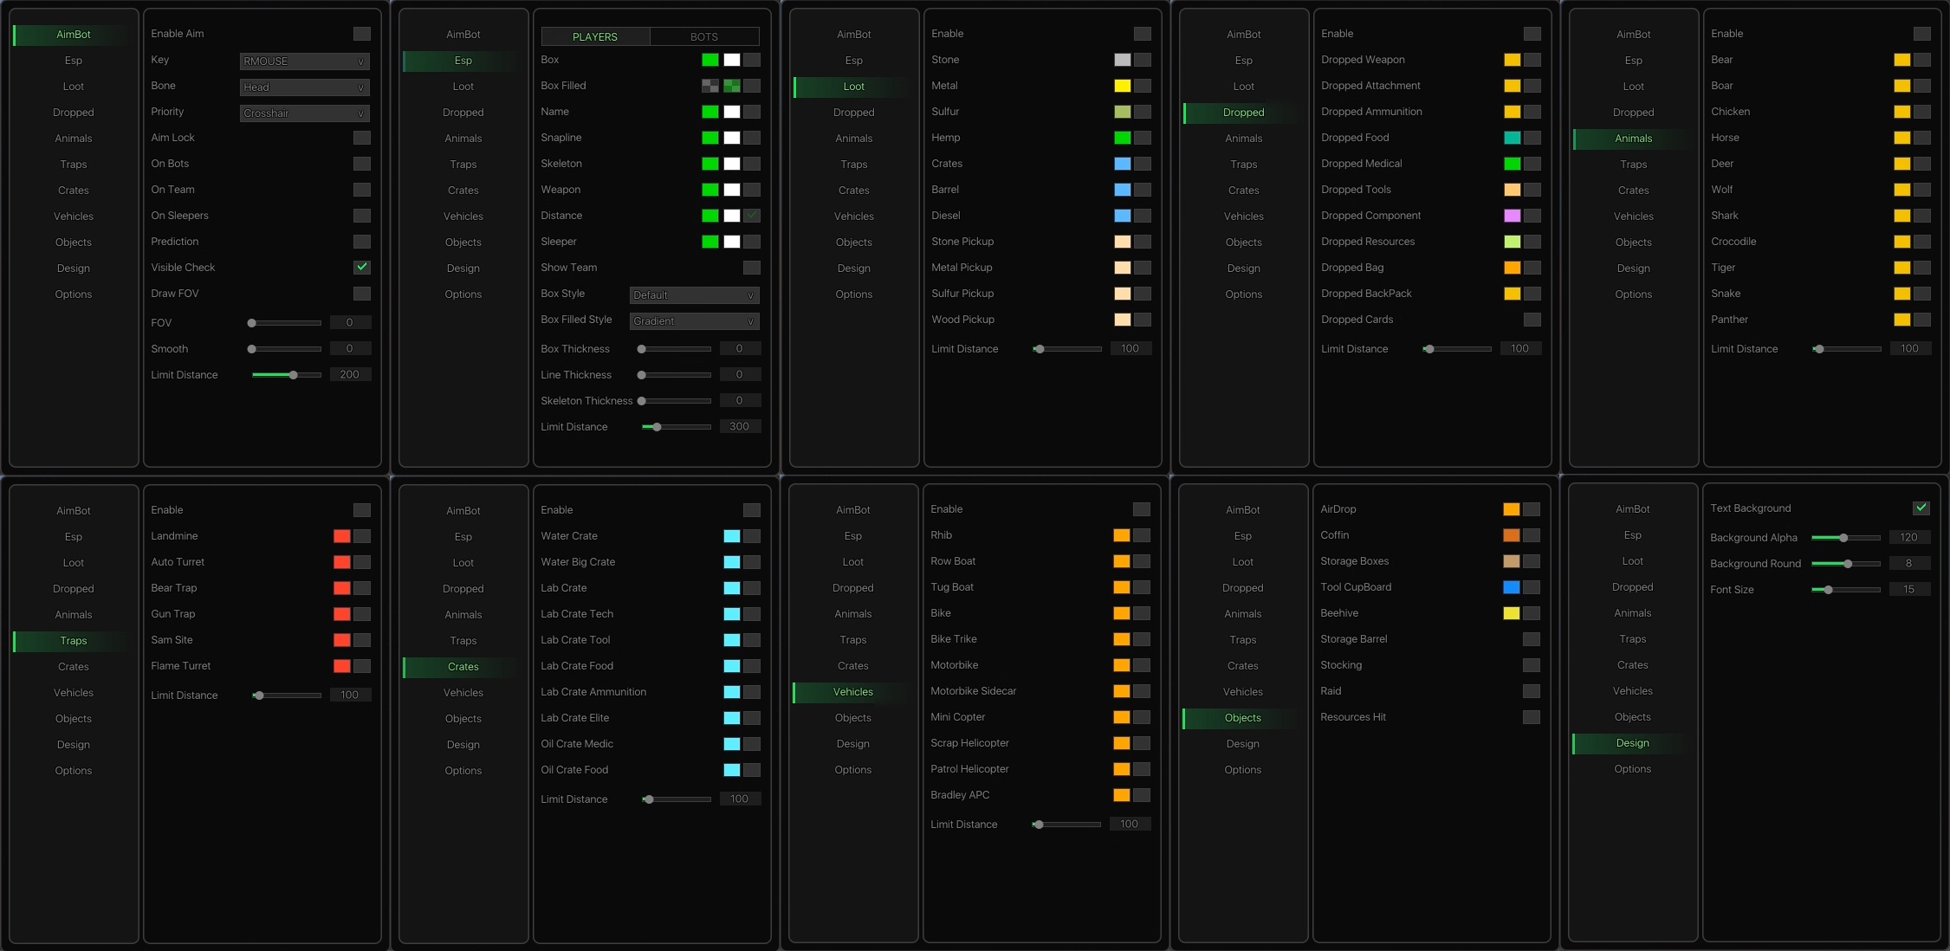Enable the Draw FOV checkbox

click(x=362, y=294)
